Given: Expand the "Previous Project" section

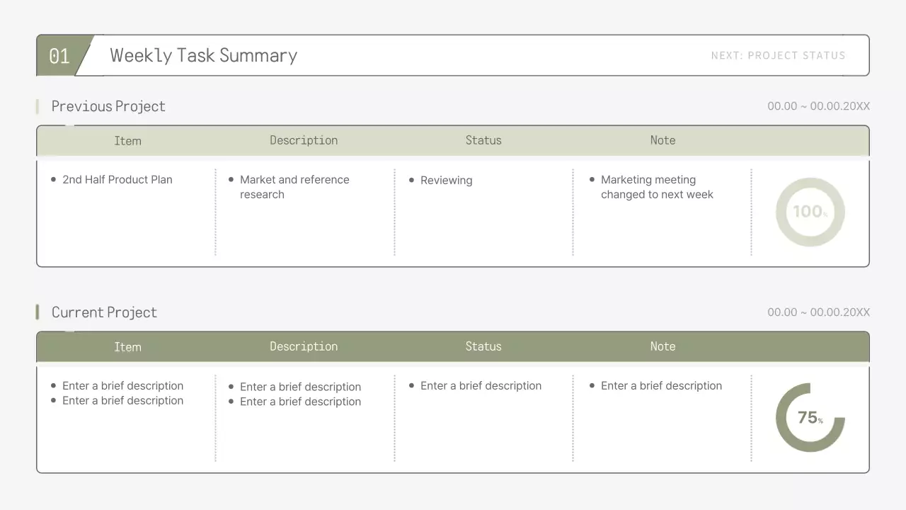Looking at the screenshot, I should [x=108, y=106].
